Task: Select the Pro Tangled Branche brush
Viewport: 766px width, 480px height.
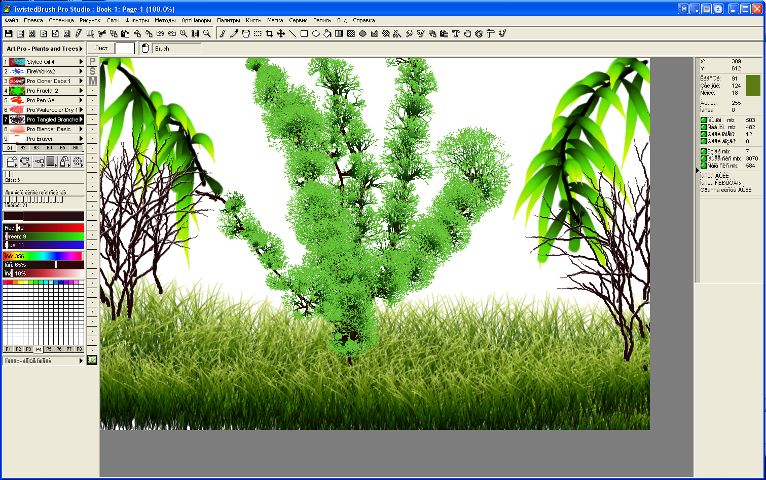Action: tap(43, 119)
